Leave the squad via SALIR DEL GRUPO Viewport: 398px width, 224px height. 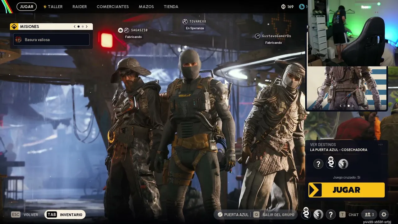tap(278, 215)
